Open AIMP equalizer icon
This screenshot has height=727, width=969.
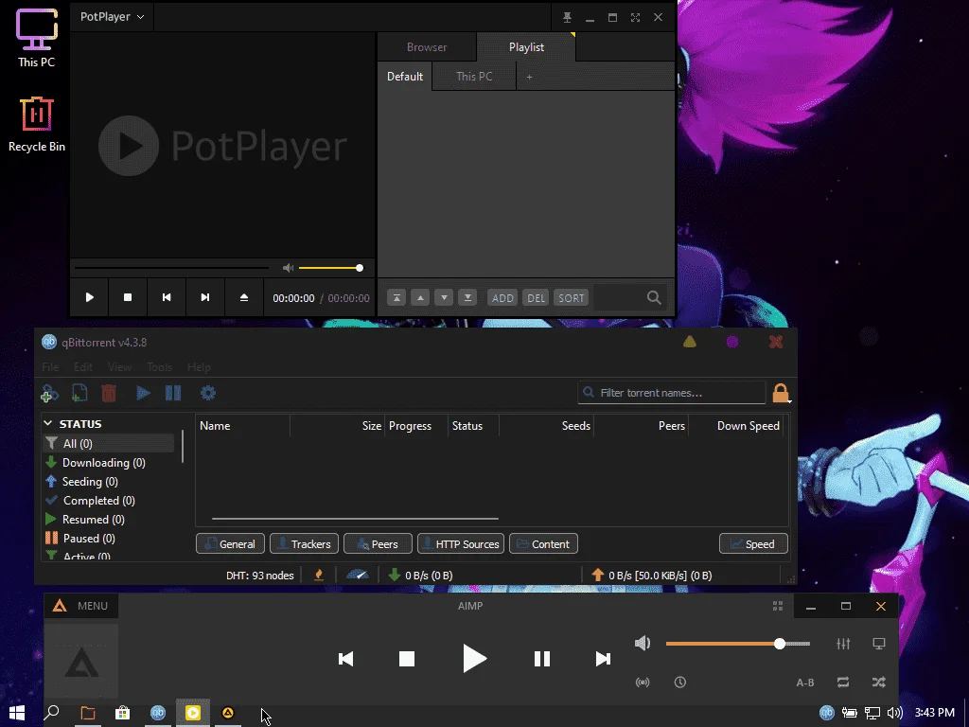[x=843, y=644]
